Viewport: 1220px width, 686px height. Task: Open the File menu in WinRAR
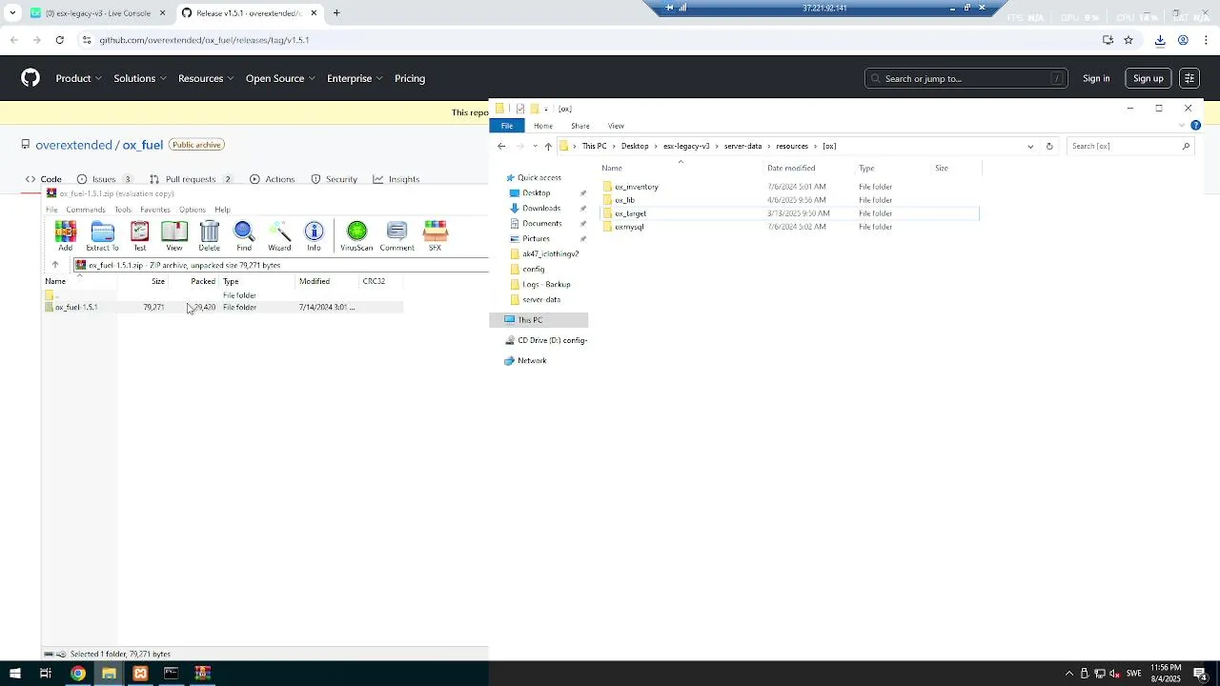coord(51,210)
